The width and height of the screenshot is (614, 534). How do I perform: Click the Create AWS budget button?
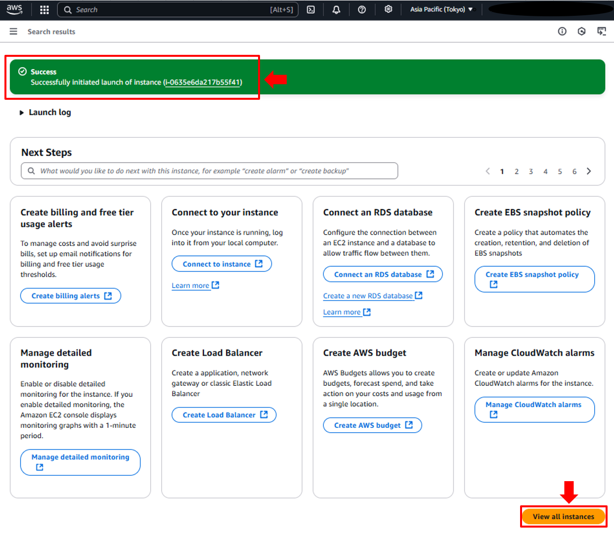372,425
